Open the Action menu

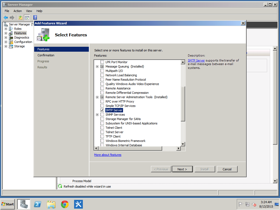tap(17, 11)
